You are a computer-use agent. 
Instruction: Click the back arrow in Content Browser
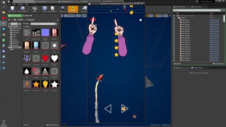[x=9, y=20]
